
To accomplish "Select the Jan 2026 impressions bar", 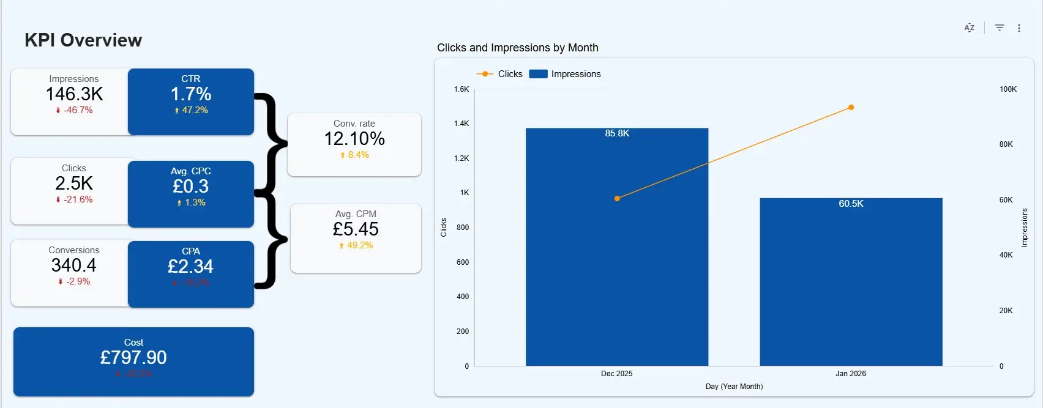I will click(851, 287).
